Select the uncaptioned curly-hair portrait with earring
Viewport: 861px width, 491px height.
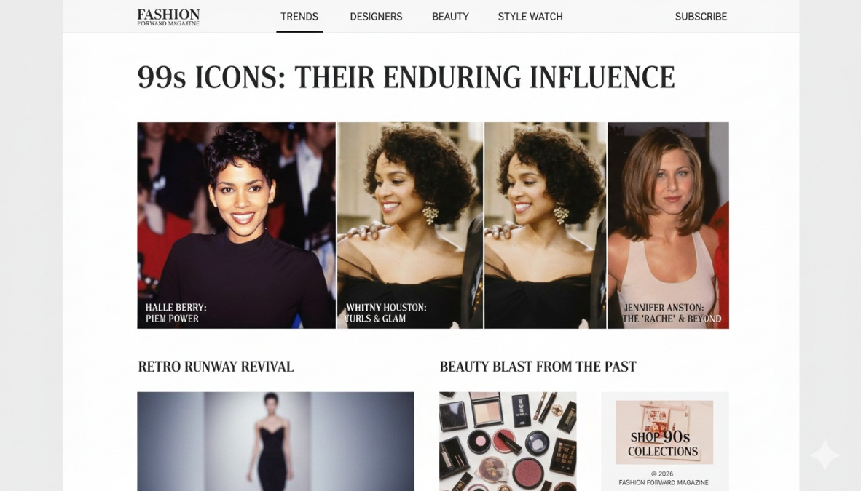coord(546,225)
